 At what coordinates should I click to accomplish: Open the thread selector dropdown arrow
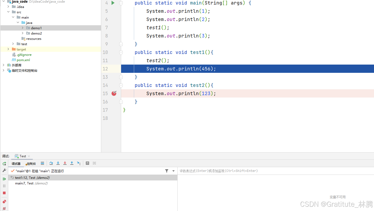coord(174,171)
